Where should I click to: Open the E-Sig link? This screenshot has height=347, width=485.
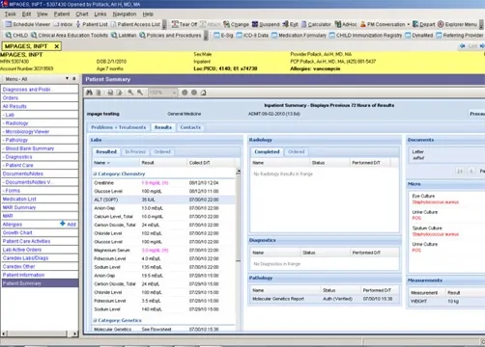click(x=223, y=36)
